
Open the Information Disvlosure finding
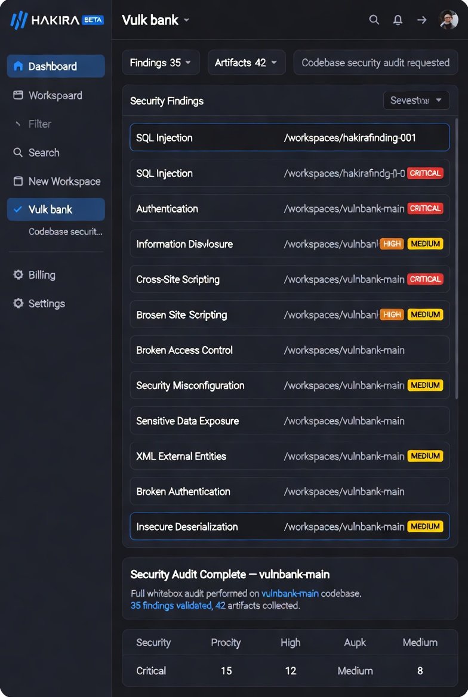[x=290, y=243]
